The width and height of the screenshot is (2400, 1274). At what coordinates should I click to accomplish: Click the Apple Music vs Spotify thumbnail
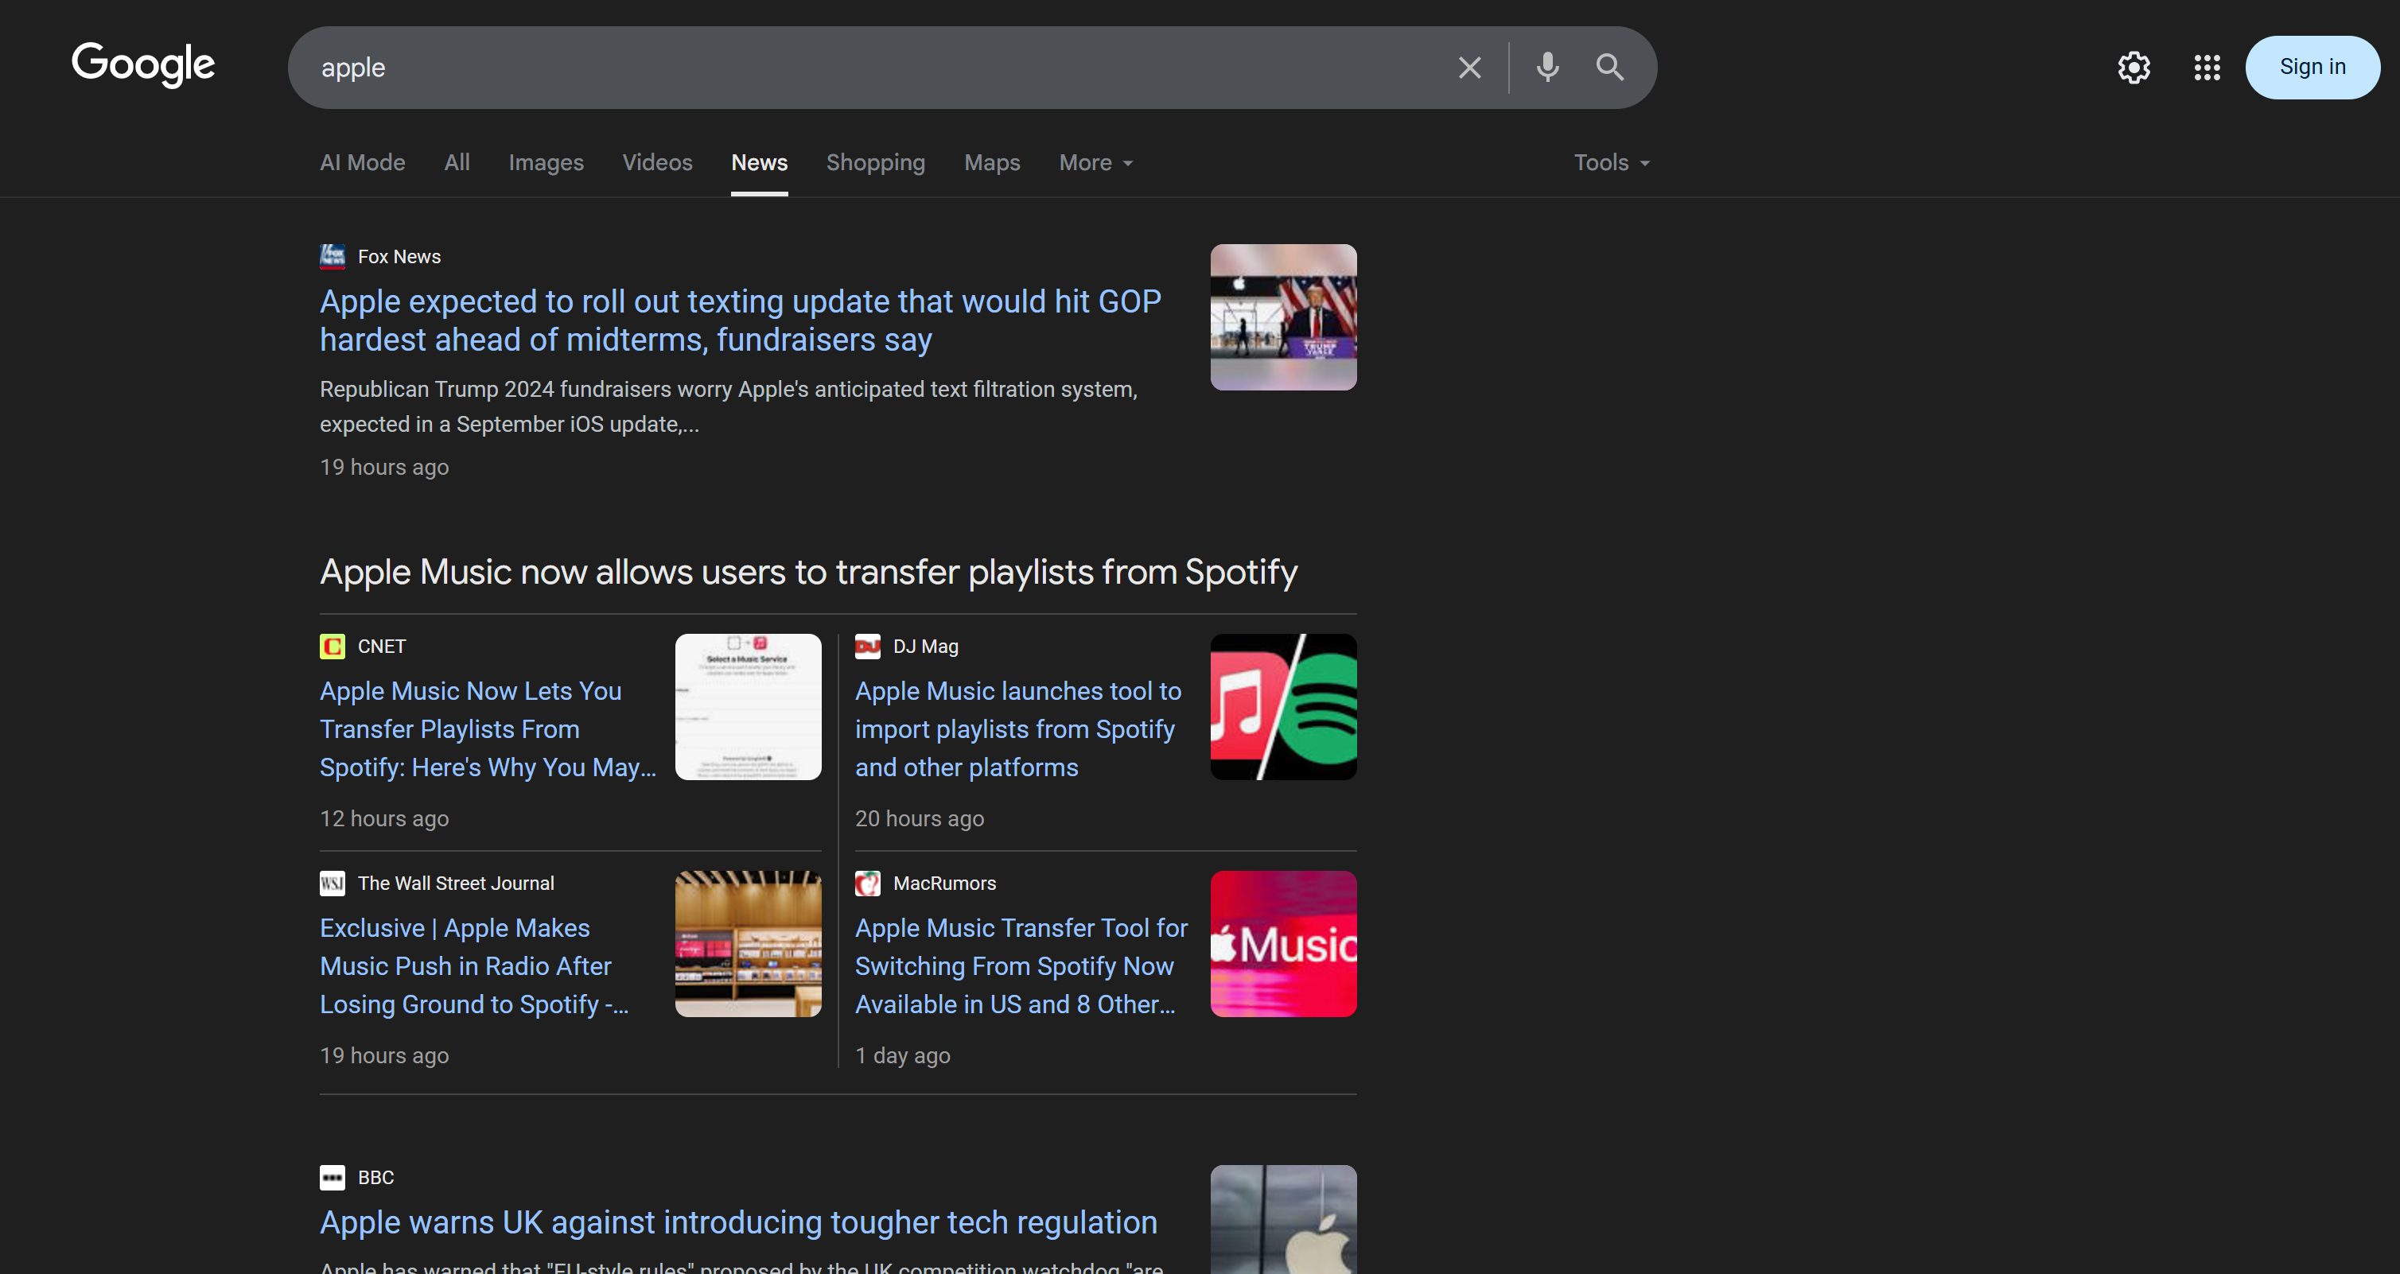point(1283,707)
